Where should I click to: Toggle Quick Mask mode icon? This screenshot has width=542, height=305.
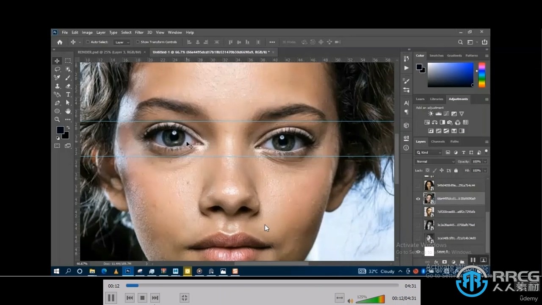click(57, 146)
